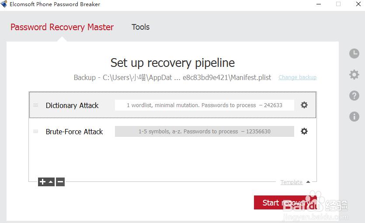Open the settings gear in right sidebar

pyautogui.click(x=354, y=74)
